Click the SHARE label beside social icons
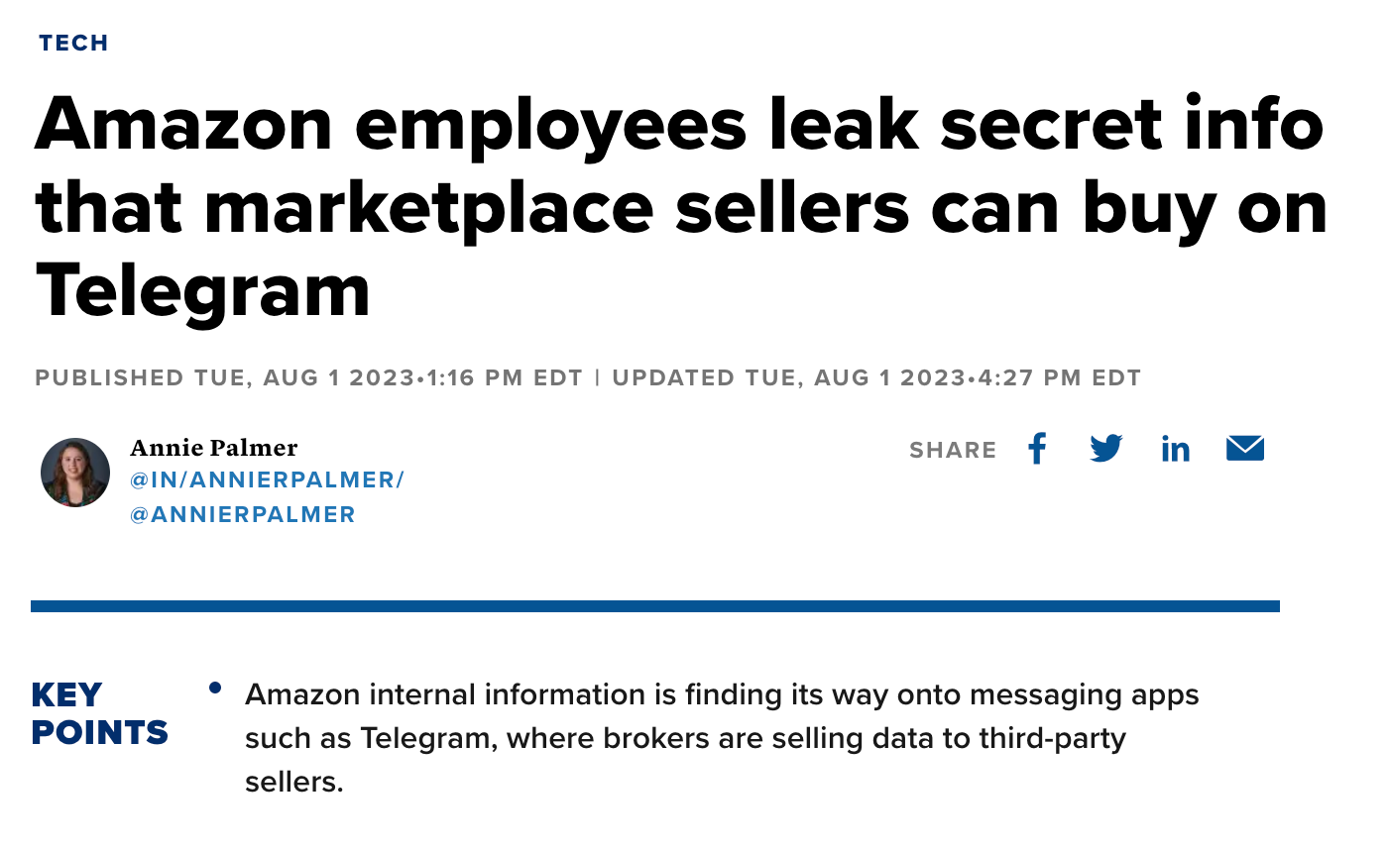The width and height of the screenshot is (1390, 850). (953, 450)
